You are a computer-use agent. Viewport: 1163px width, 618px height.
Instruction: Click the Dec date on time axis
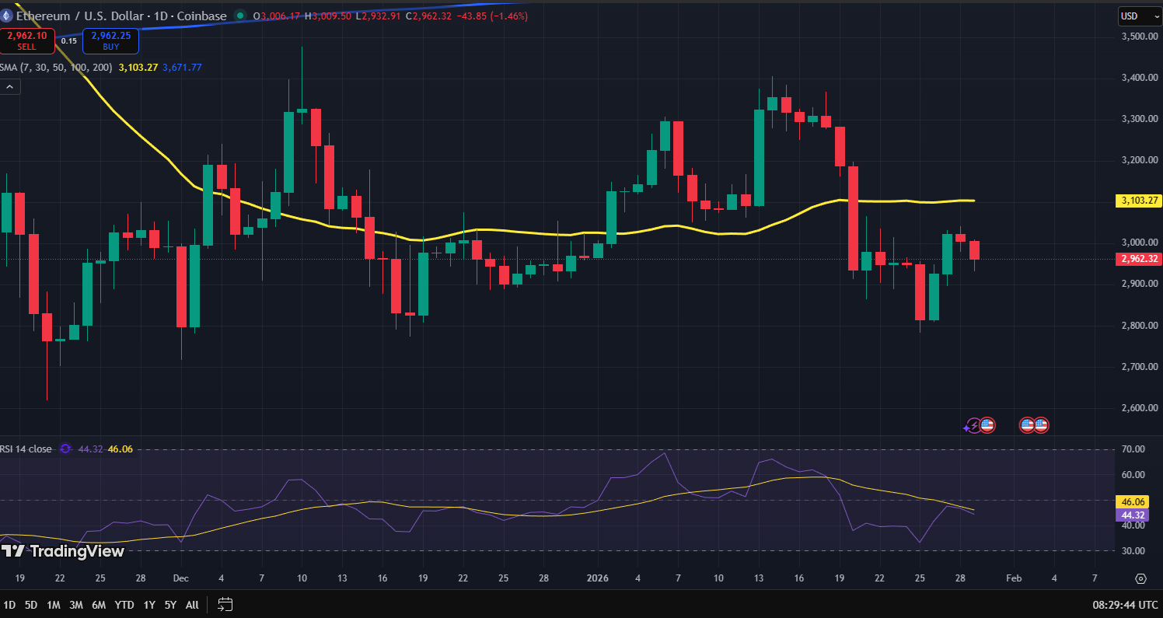click(x=180, y=578)
